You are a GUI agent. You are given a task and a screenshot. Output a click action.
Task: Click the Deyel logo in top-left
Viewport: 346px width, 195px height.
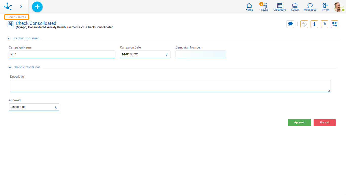tap(8, 7)
